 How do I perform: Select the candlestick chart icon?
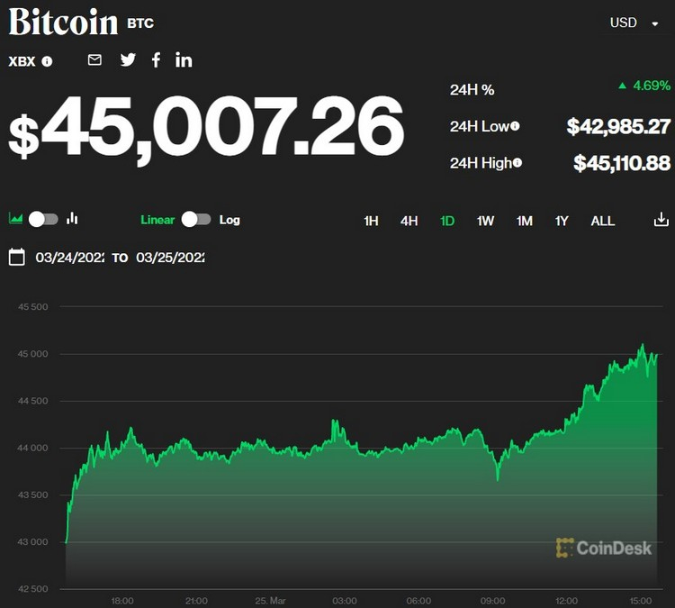click(73, 219)
